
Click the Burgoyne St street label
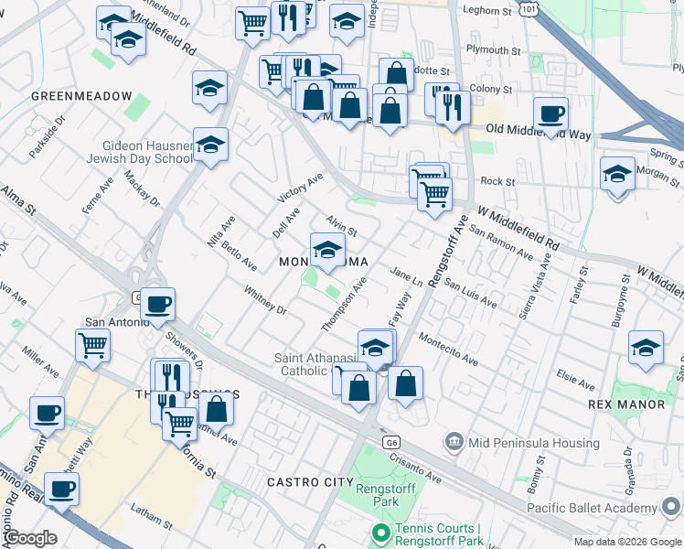[x=621, y=301]
